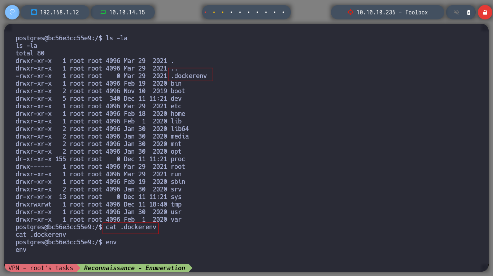Screen dimensions: 493x276
Task: Switch to the sixth workspace dot
Action: (x=249, y=12)
